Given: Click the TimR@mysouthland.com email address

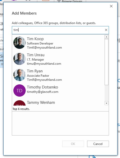Looking at the screenshot, I should tap(44, 80).
